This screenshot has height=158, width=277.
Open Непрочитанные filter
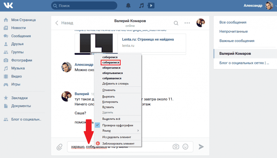coord(233,31)
